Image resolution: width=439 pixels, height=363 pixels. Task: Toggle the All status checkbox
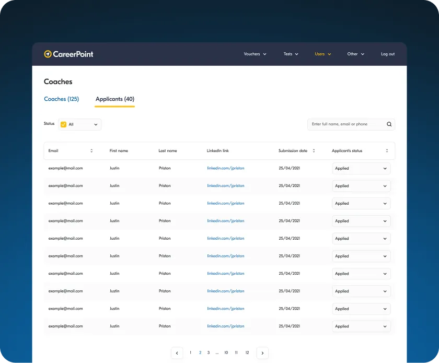click(x=64, y=124)
